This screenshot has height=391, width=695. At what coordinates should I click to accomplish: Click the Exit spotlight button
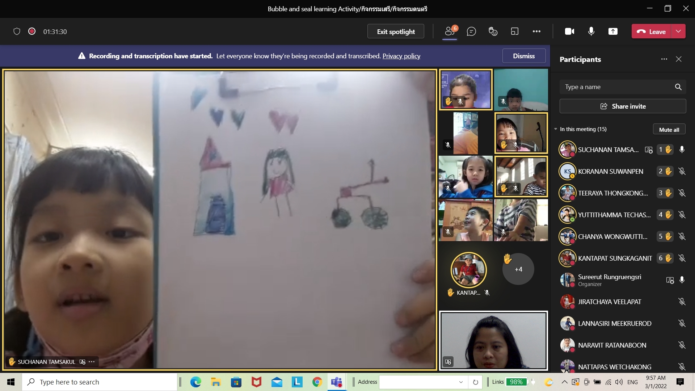[396, 31]
